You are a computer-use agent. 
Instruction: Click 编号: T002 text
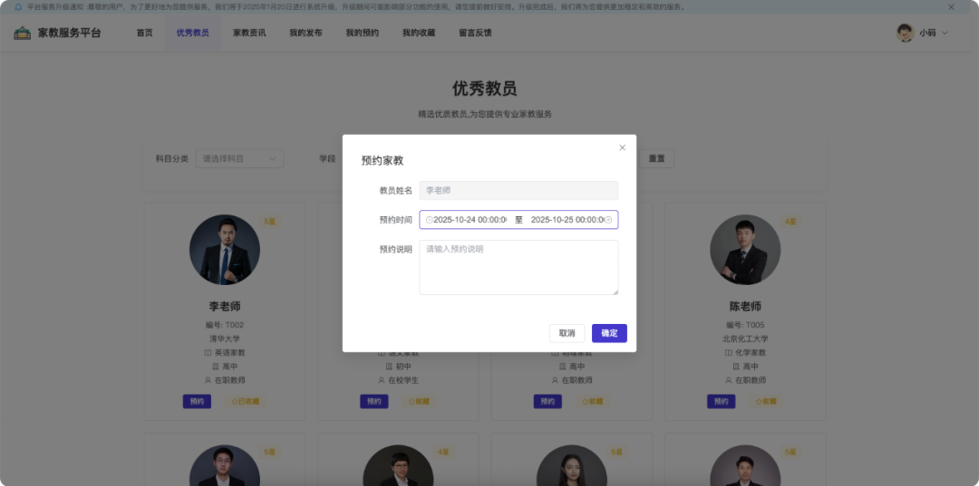(x=225, y=325)
